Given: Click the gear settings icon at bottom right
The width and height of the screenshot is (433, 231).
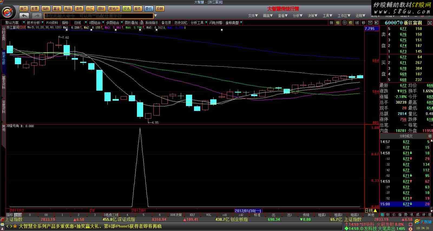Looking at the screenshot, I should click(411, 229).
